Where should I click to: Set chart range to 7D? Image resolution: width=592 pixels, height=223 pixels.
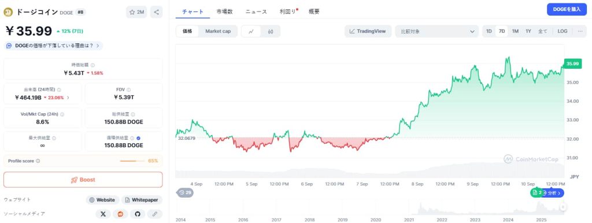click(x=502, y=31)
